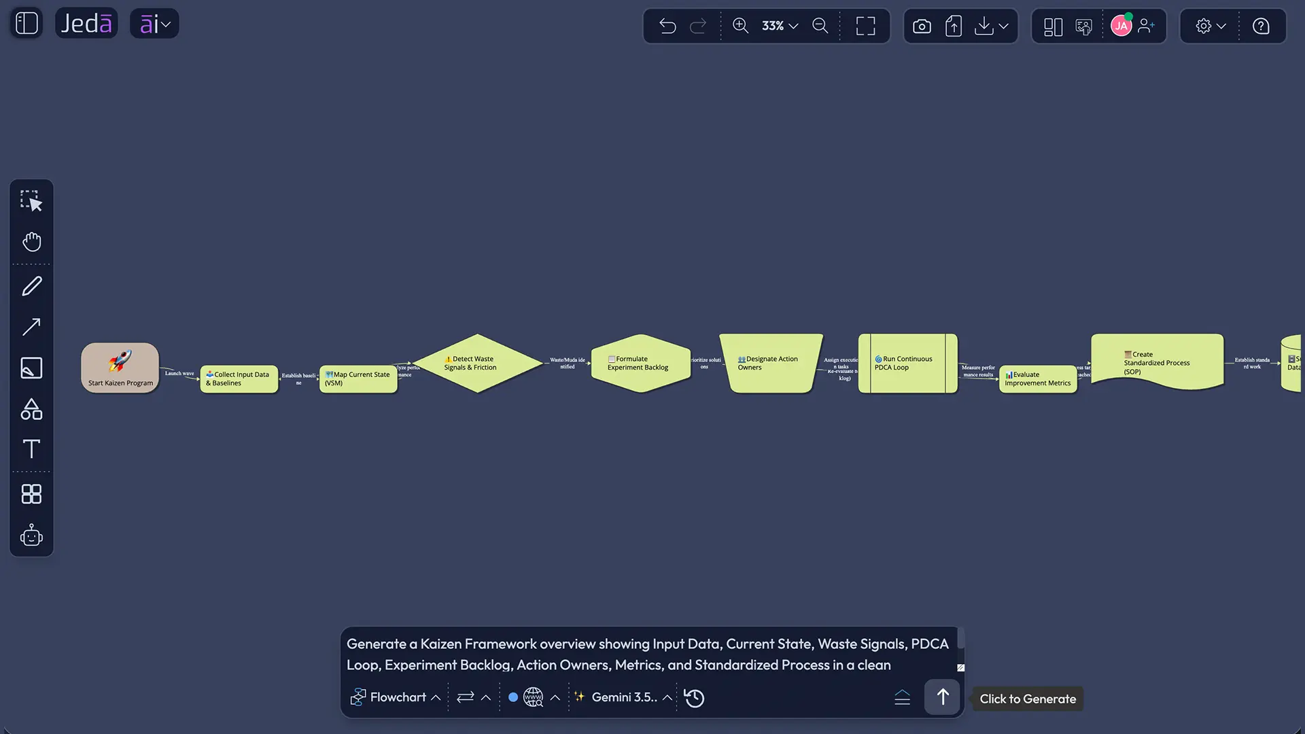Select the arrow connector tool
Viewport: 1305px width, 734px height.
[31, 327]
